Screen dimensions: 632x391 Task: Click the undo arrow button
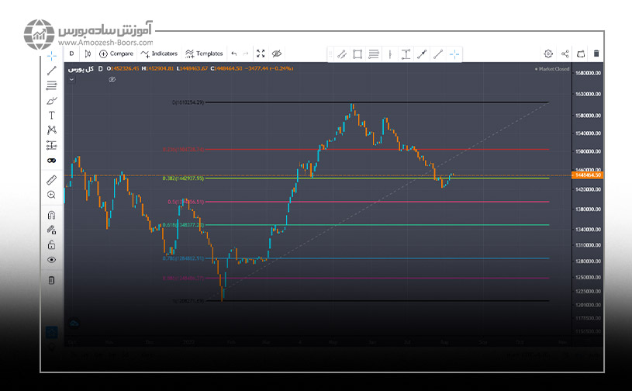[234, 54]
